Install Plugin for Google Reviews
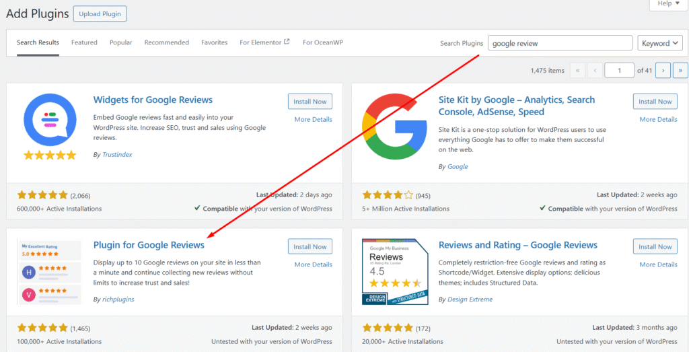This screenshot has height=352, width=689. coord(310,246)
